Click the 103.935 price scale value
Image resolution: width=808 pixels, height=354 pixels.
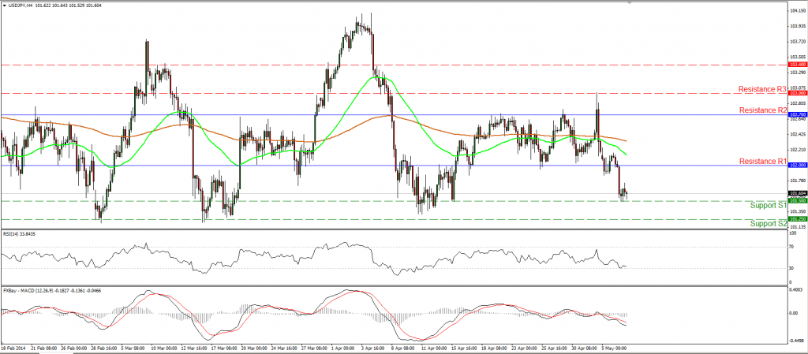(x=797, y=26)
